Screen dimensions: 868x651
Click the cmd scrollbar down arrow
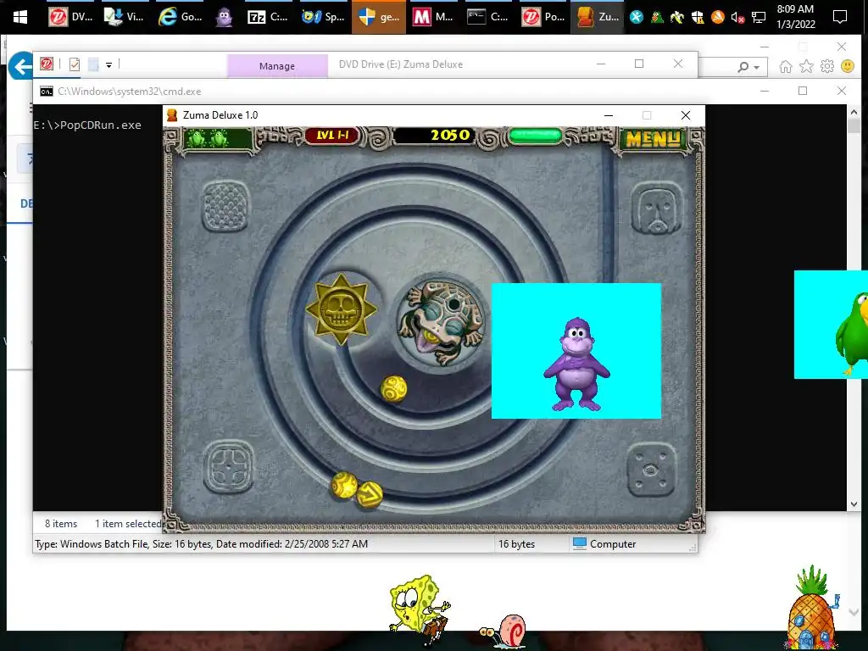click(853, 504)
